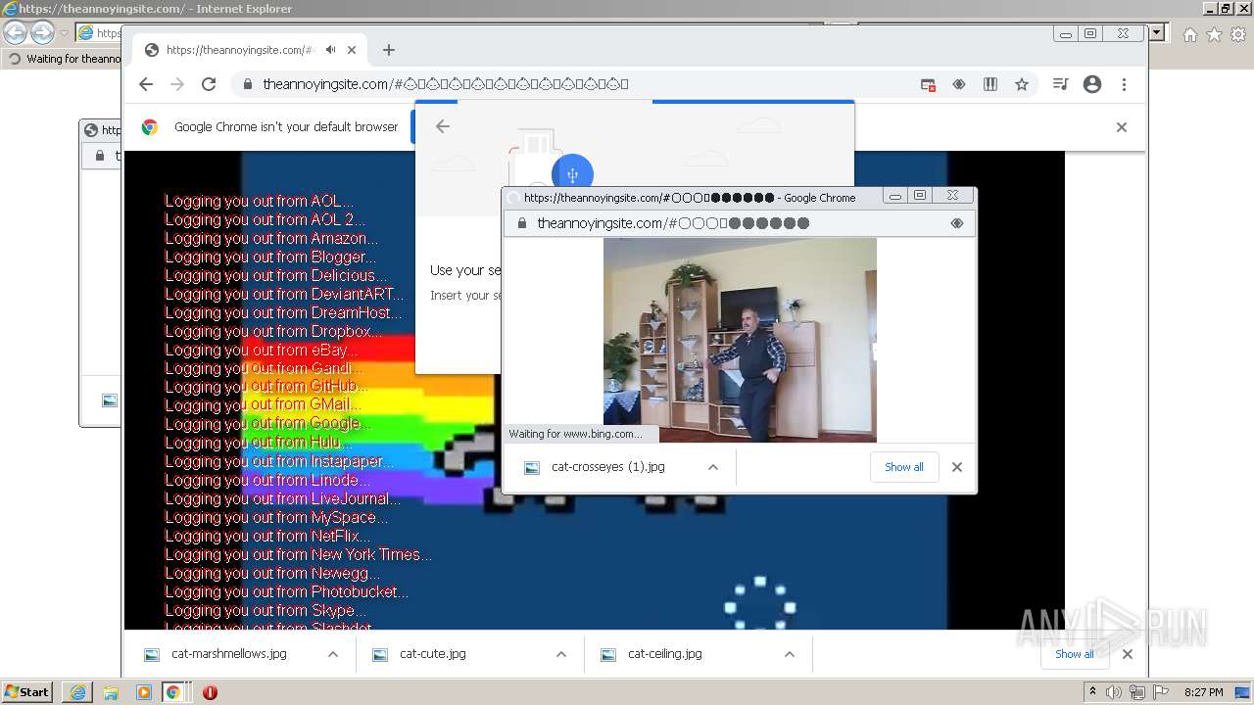Click the forward arrow in main Chrome window
This screenshot has height=705, width=1254.
(177, 84)
